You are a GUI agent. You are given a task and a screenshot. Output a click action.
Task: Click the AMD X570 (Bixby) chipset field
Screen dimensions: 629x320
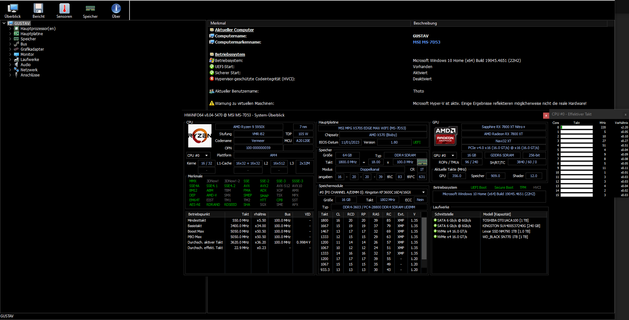(383, 135)
